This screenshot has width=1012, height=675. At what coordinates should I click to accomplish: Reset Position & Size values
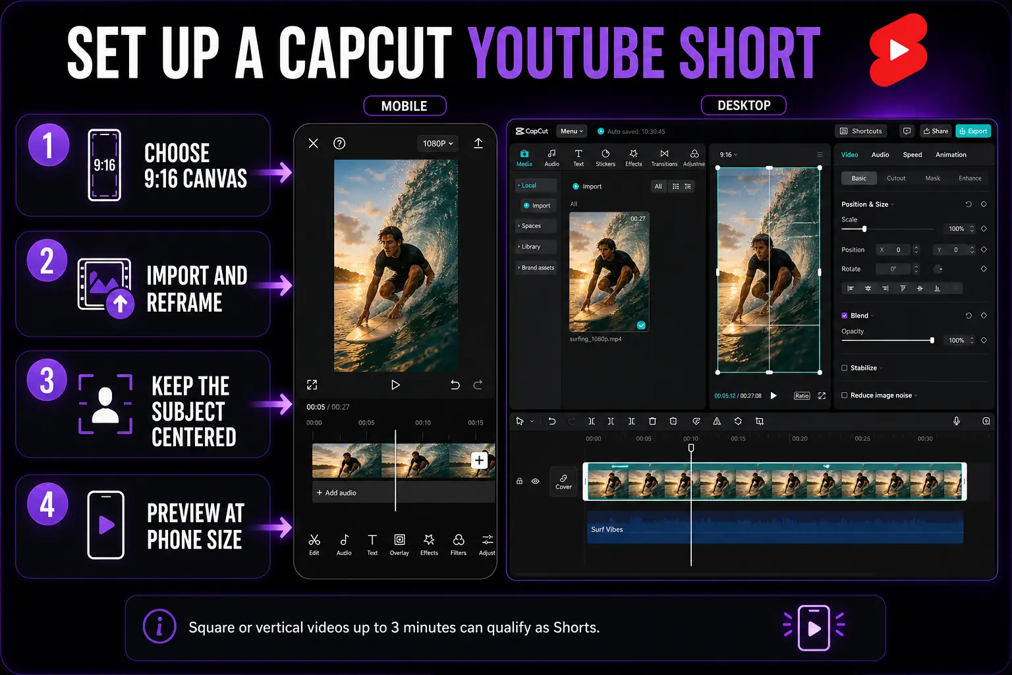coord(969,204)
